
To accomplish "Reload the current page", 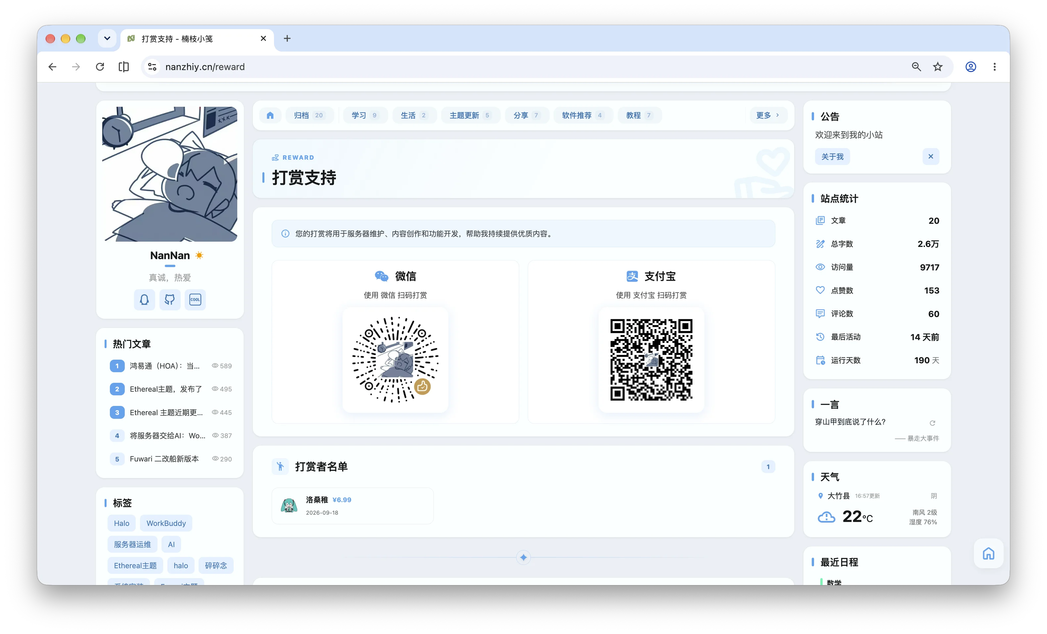I will [x=100, y=67].
